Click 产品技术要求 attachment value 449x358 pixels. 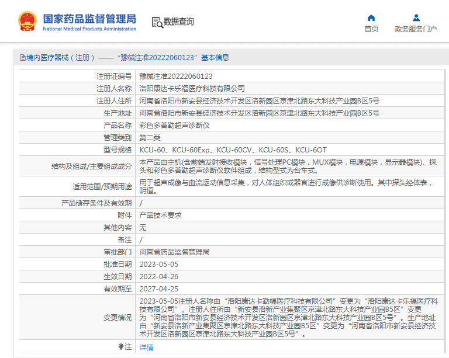click(x=160, y=216)
